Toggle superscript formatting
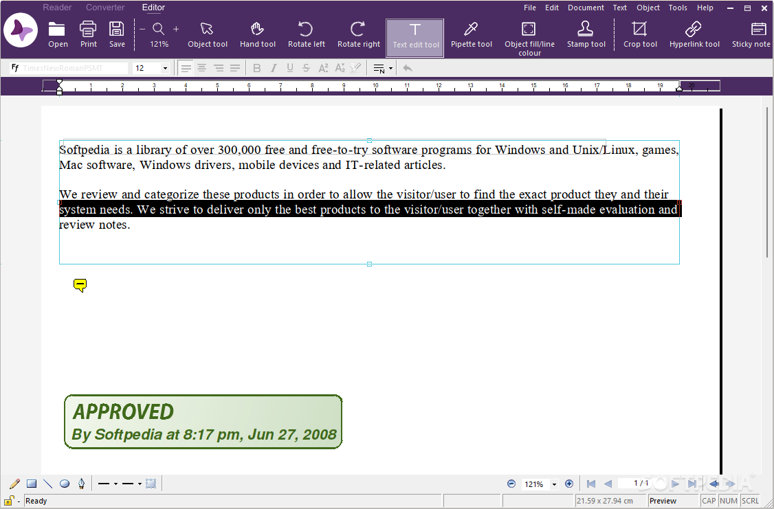The width and height of the screenshot is (774, 509). (323, 68)
